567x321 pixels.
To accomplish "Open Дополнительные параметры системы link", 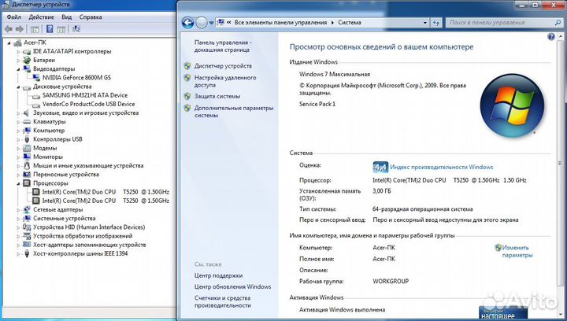I will (x=234, y=112).
